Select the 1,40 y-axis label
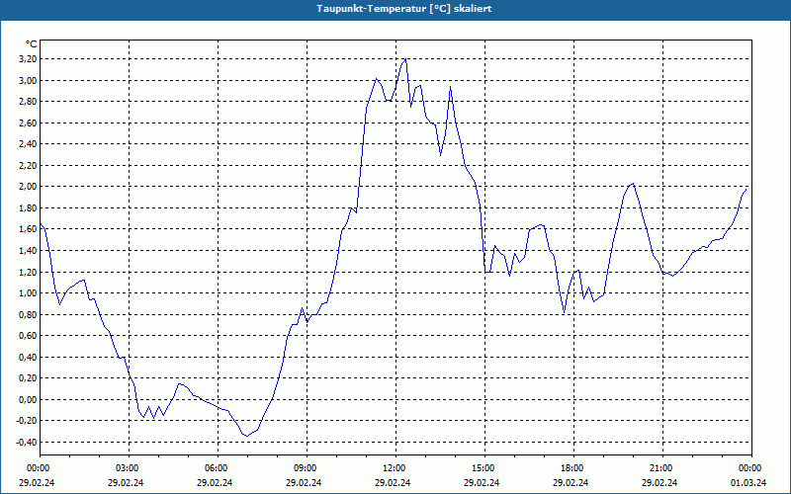 coord(28,251)
